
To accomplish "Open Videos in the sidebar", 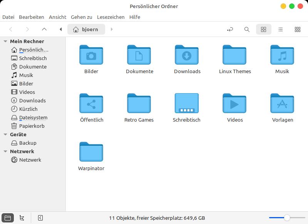I will coord(33,92).
